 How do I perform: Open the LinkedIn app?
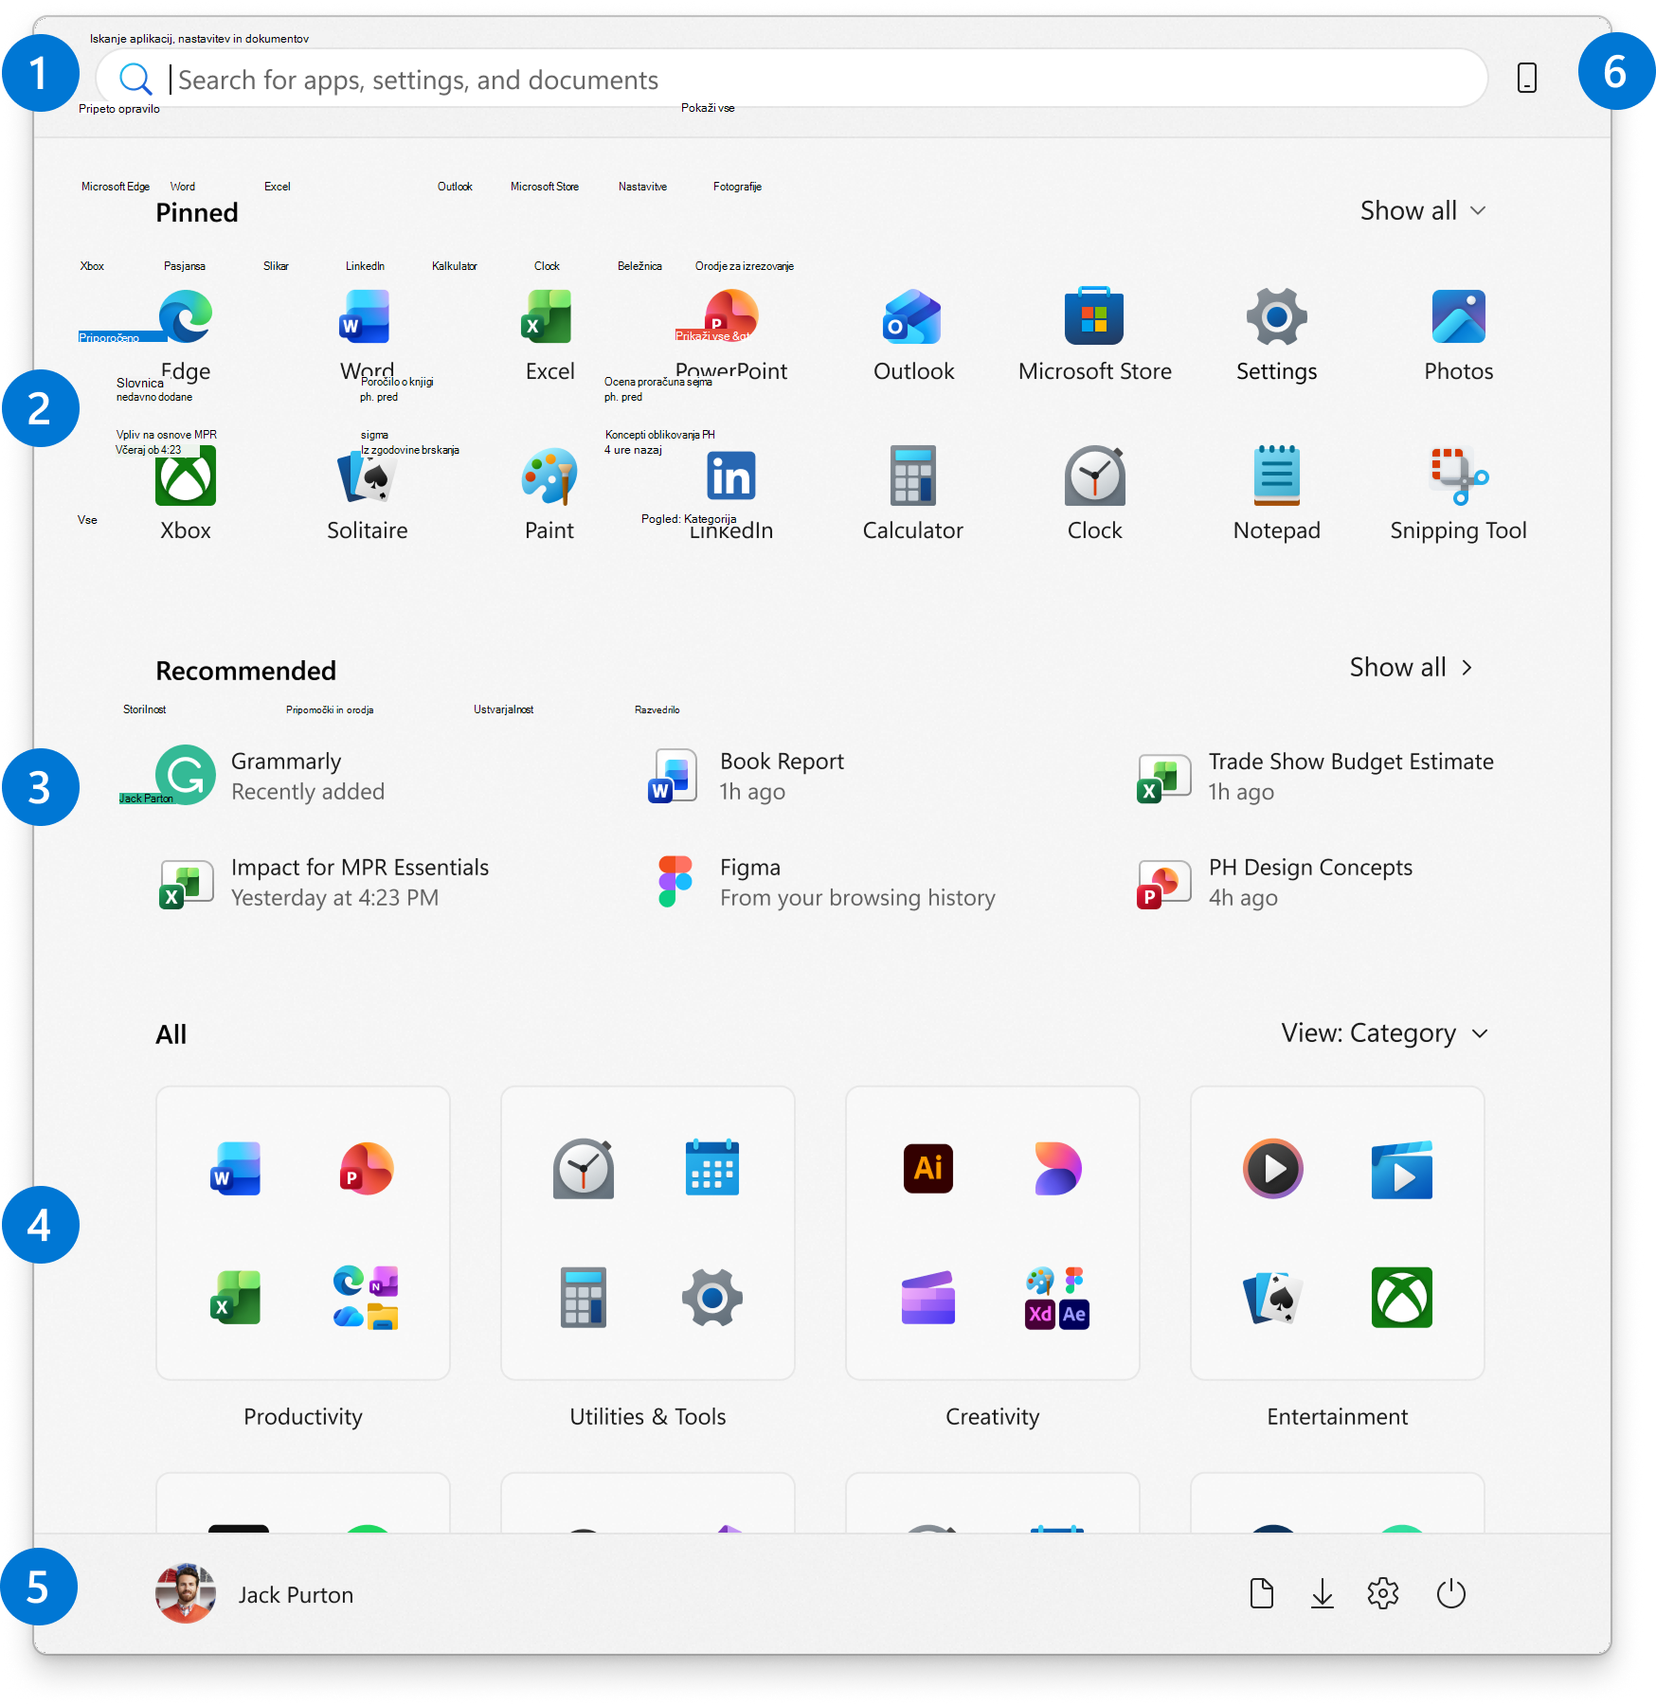point(730,476)
